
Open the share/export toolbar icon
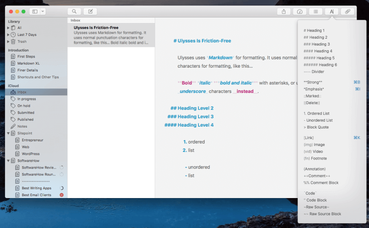(x=284, y=11)
